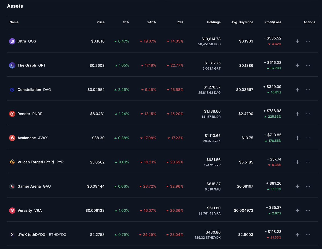This screenshot has width=322, height=249.
Task: Open more options for The Graph
Action: pos(308,65)
